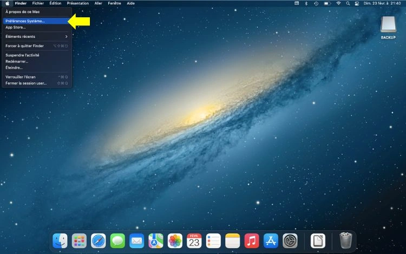Open the Trash in the Dock

point(345,240)
